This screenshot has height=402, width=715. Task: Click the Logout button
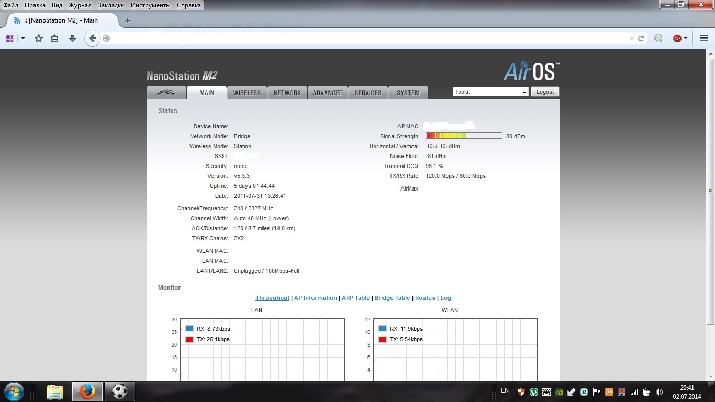[x=545, y=92]
